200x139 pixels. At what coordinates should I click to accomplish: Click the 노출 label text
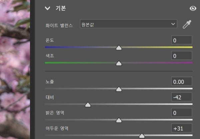pyautogui.click(x=50, y=82)
